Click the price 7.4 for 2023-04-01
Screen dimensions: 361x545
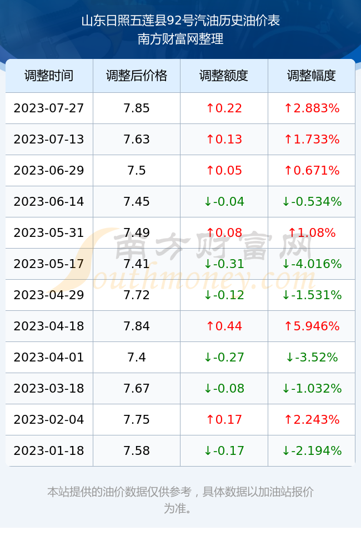pos(137,357)
